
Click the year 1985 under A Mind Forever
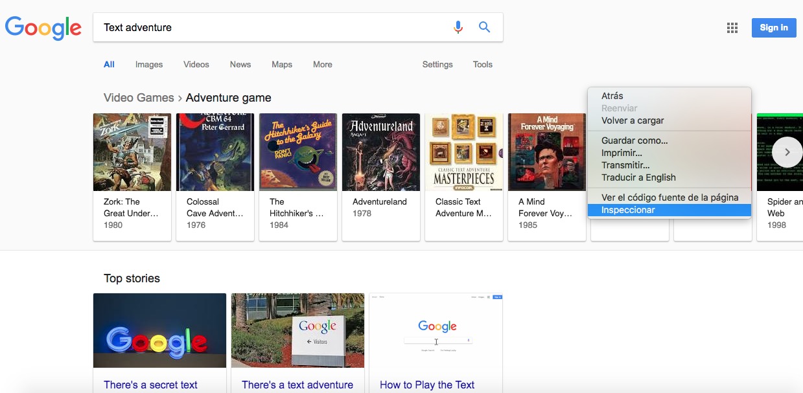[528, 225]
